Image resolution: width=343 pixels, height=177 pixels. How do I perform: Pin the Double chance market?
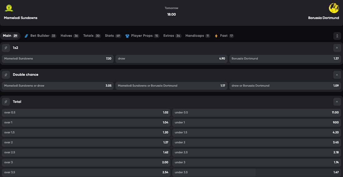coord(6,75)
